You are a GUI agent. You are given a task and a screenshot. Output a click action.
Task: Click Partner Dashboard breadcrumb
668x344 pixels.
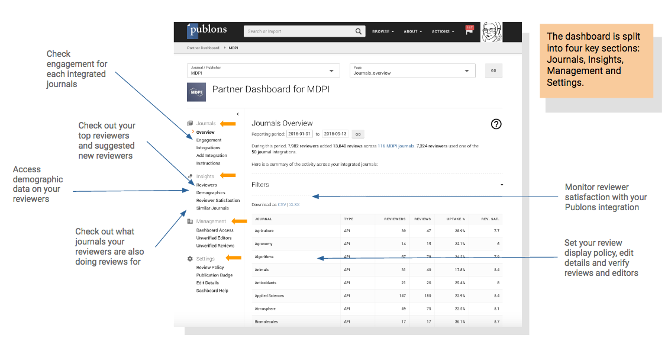(x=203, y=48)
